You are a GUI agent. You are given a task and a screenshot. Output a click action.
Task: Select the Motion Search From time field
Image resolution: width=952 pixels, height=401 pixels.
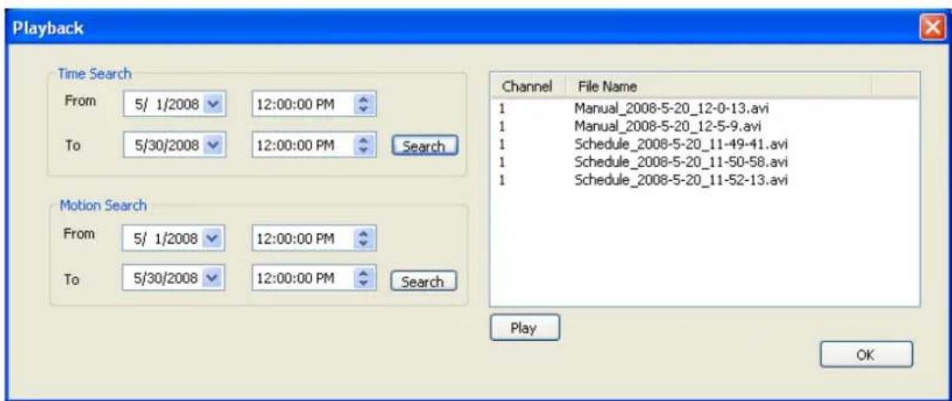(x=314, y=239)
